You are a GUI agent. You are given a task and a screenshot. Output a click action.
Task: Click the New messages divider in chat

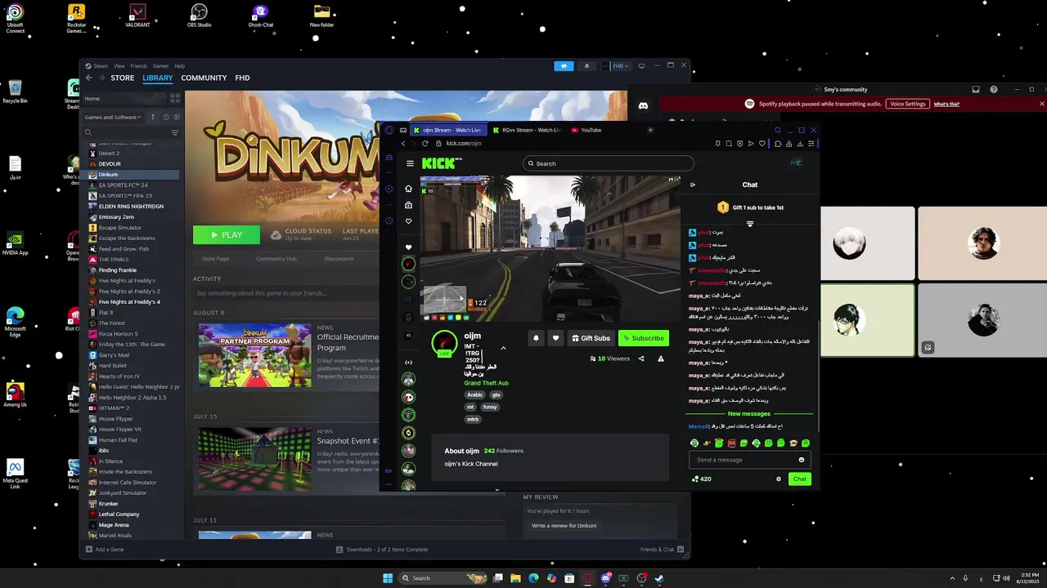(x=748, y=413)
